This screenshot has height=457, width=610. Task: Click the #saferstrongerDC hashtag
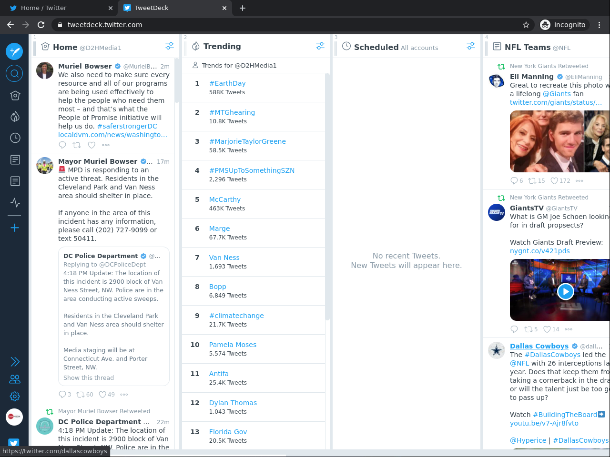click(x=127, y=126)
